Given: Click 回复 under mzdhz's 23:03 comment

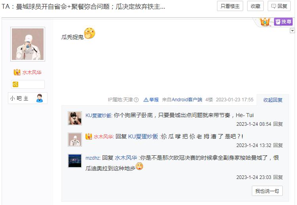Looking at the screenshot, I should click(x=278, y=177).
